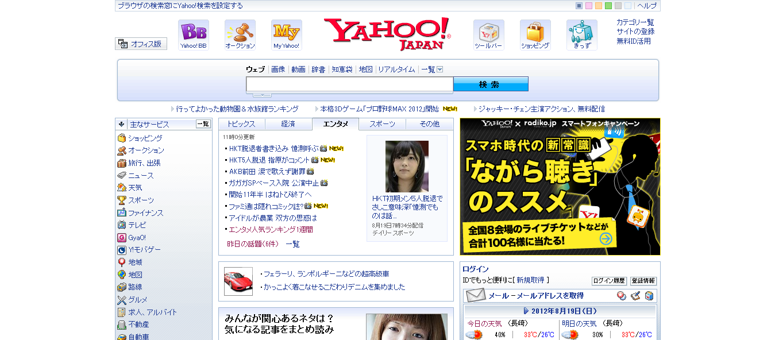
Task: Open the カテゴリ一覧 link
Action: (x=635, y=22)
